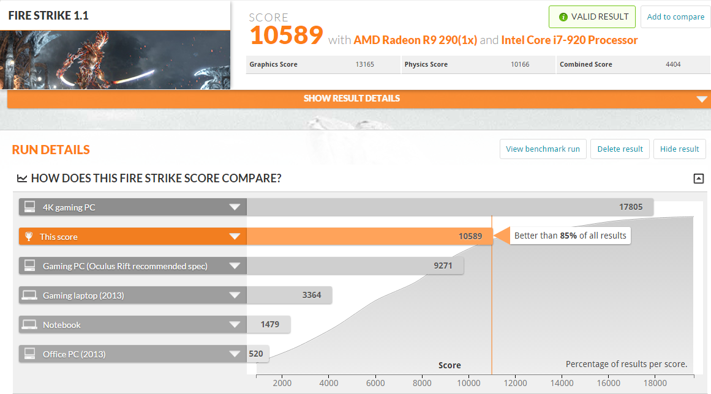Click the 18000 axis label

tap(655, 383)
